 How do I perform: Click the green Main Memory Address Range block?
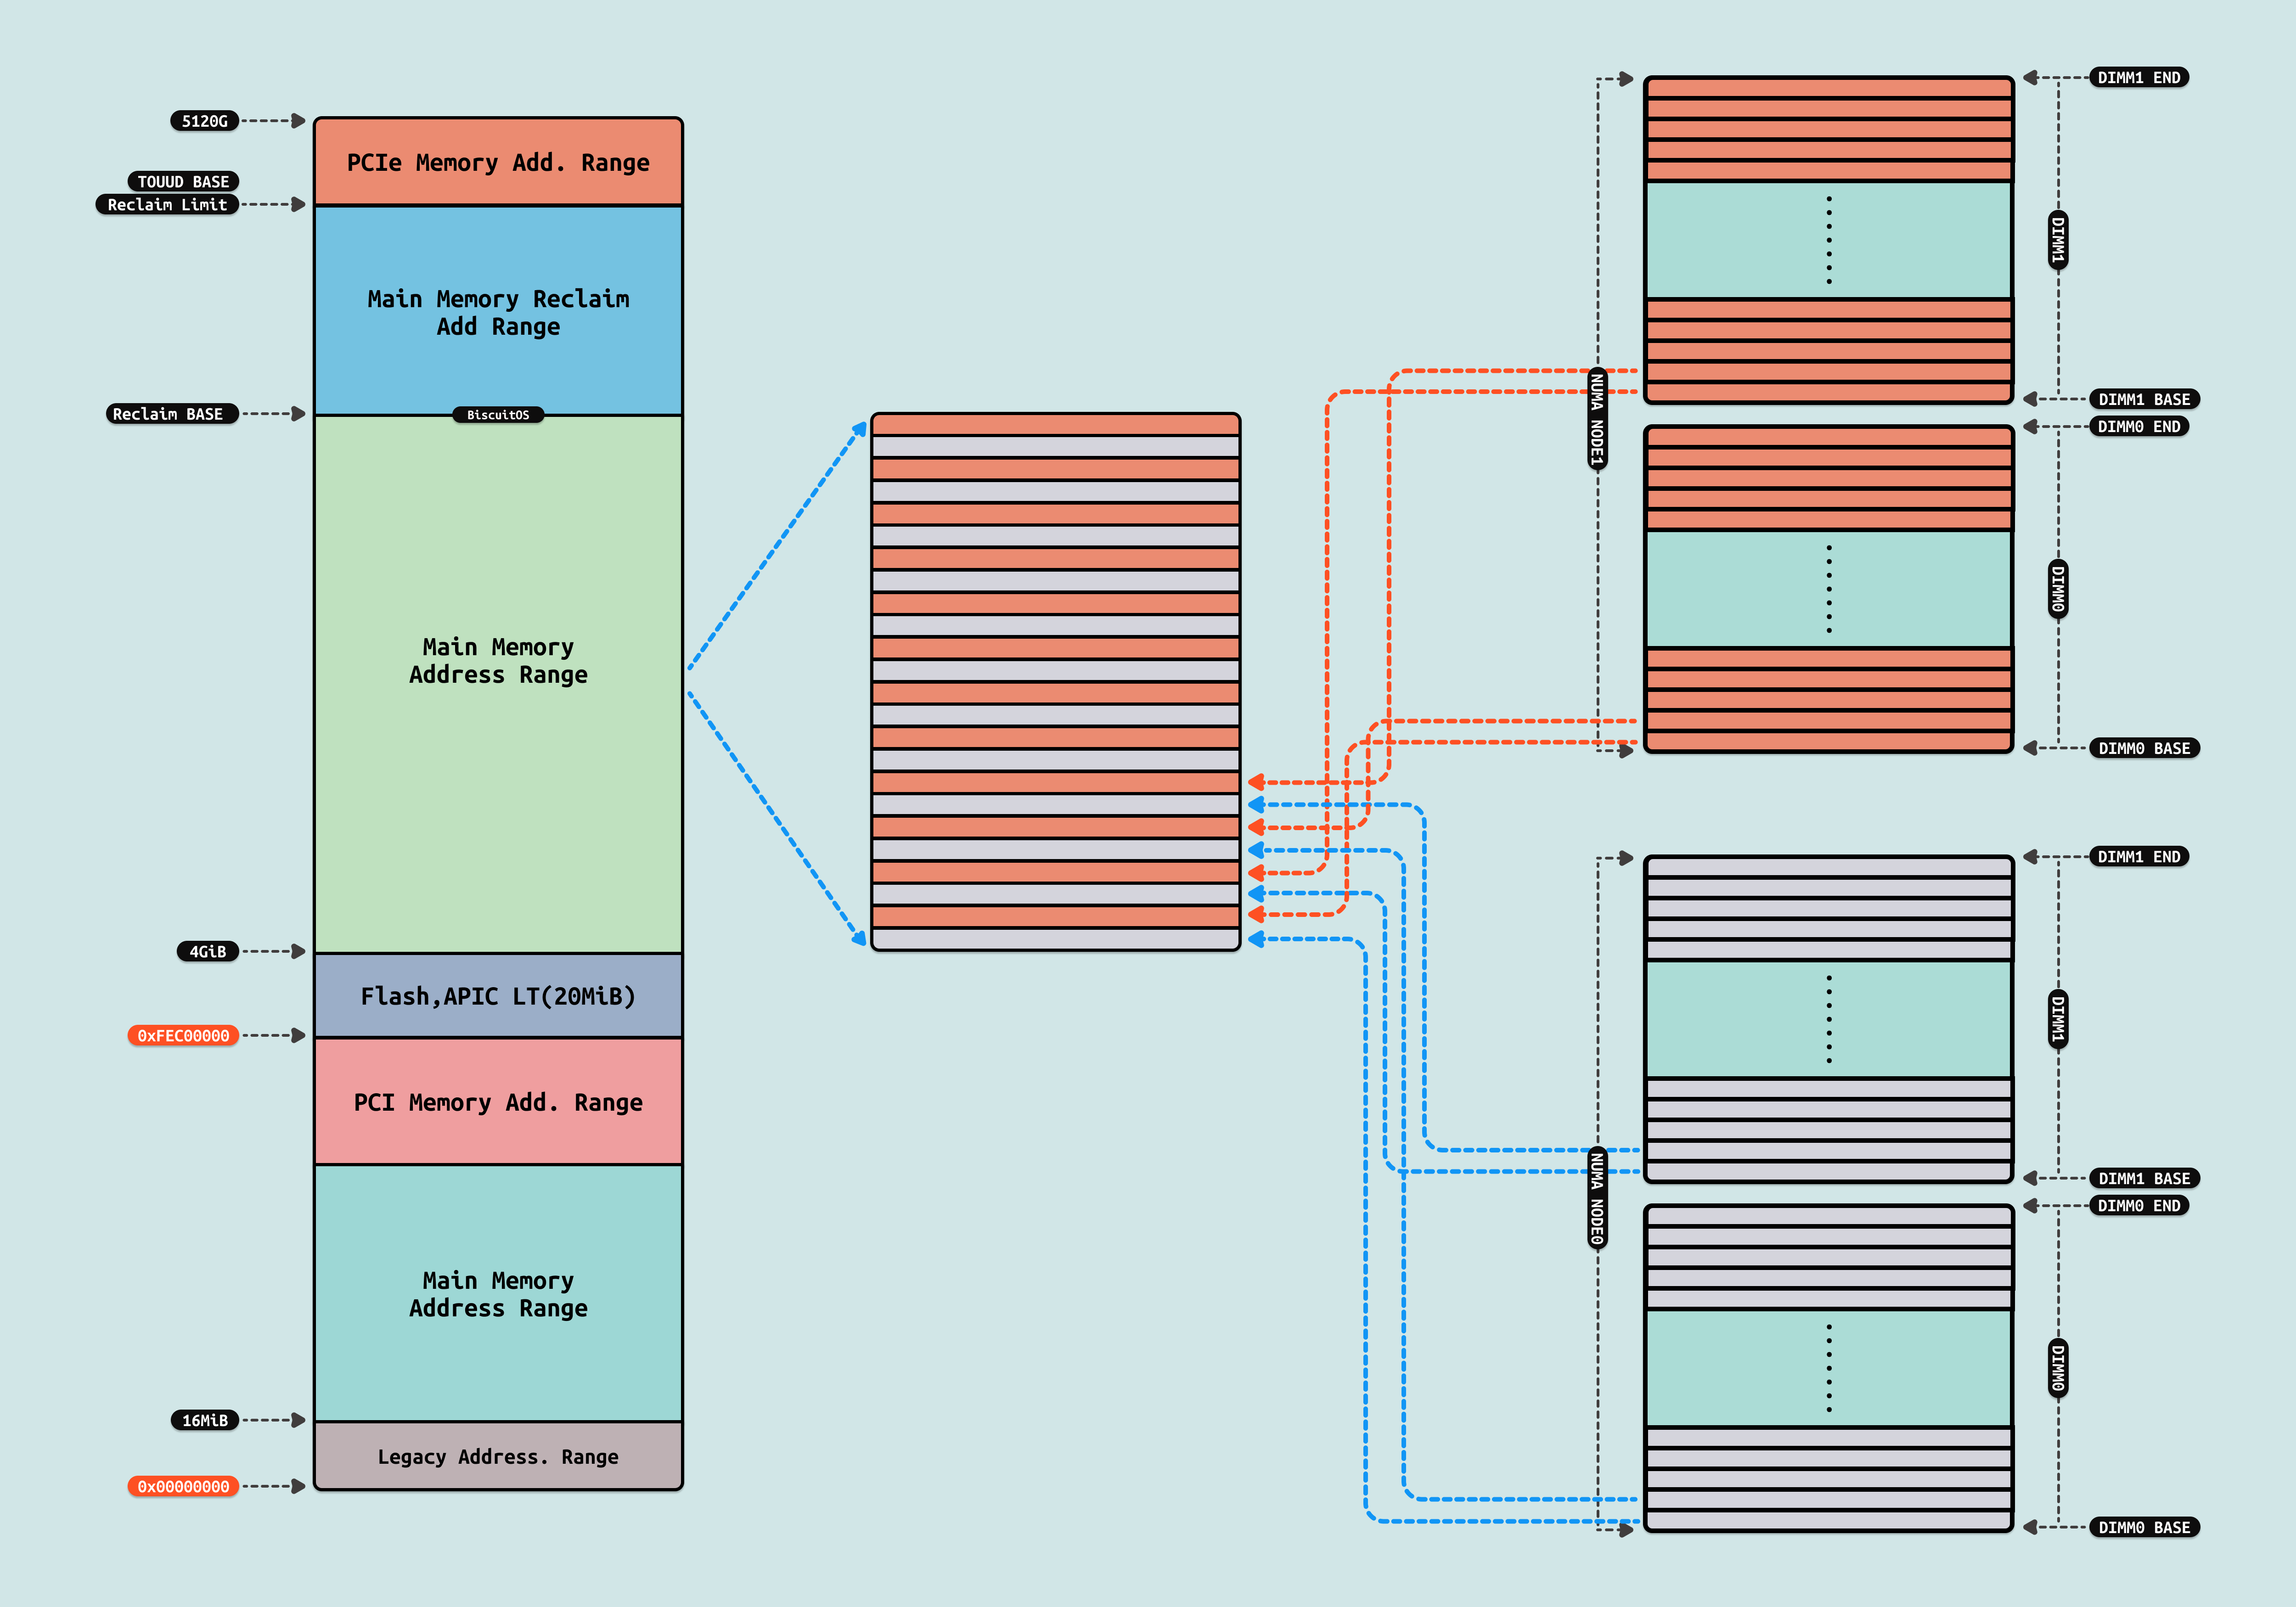coord(498,660)
